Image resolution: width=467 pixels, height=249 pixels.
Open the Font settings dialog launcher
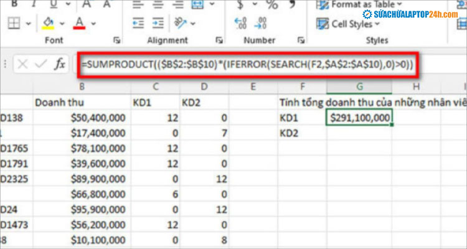pos(117,40)
